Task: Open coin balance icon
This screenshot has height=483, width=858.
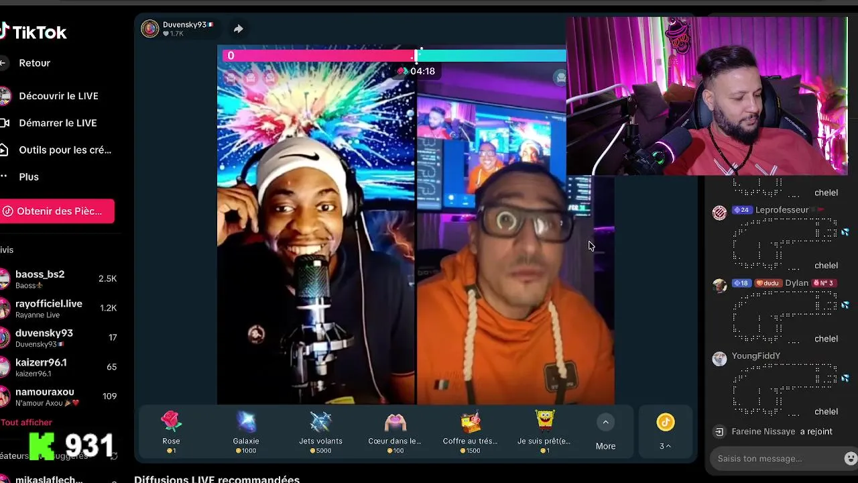Action: coord(665,422)
